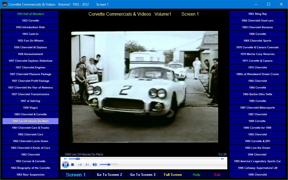This screenshot has height=180, width=288.
Task: Click the rewind double-arrow icon
Action: pos(65,159)
